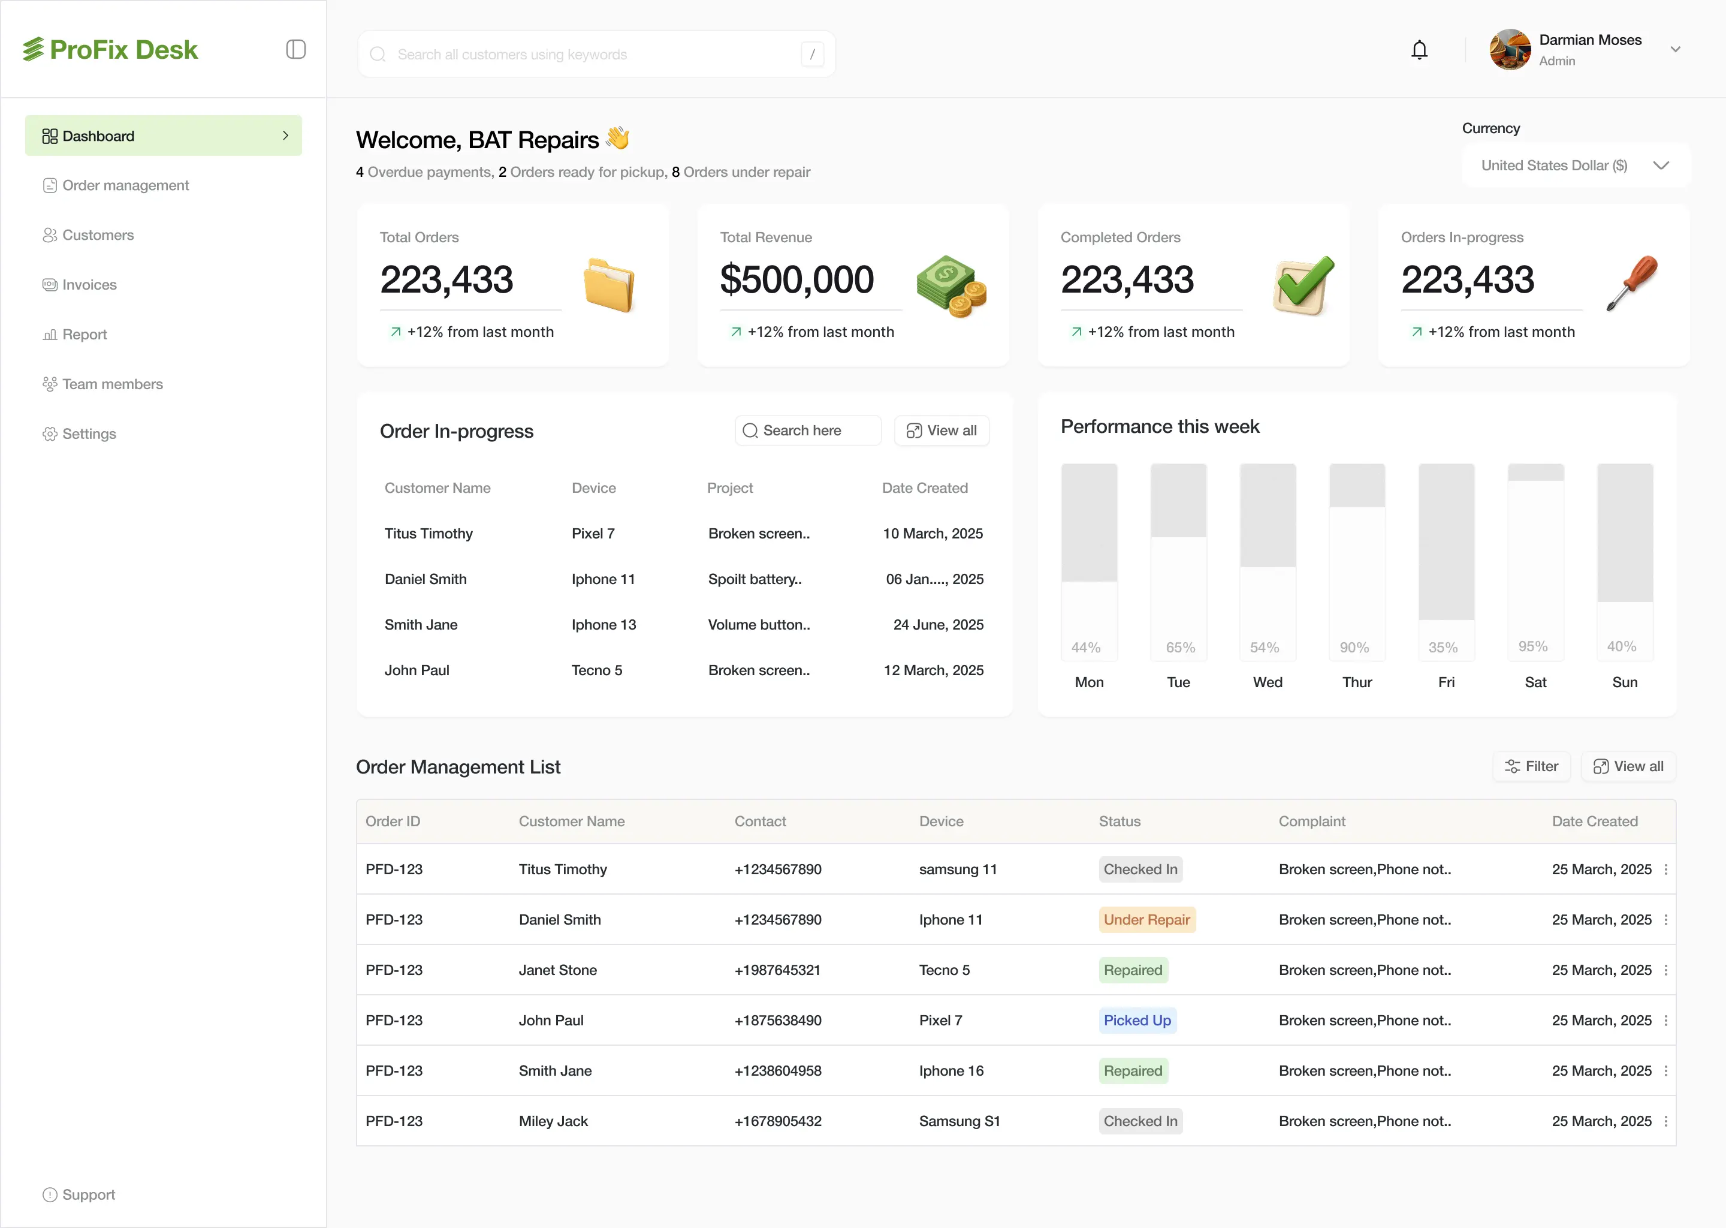Click the Search here field in Order In-progress
The width and height of the screenshot is (1726, 1228).
(807, 431)
